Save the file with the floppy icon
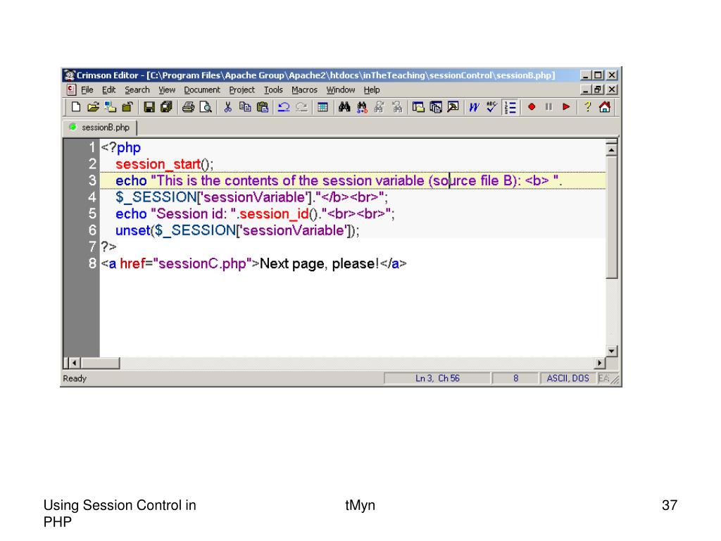The height and width of the screenshot is (541, 721). 149,108
